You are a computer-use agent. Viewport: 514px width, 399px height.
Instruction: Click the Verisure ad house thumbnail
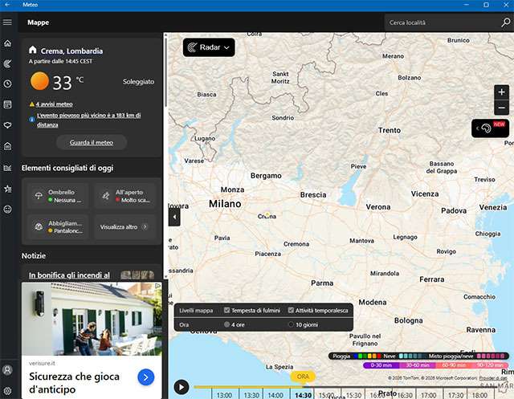[92, 319]
